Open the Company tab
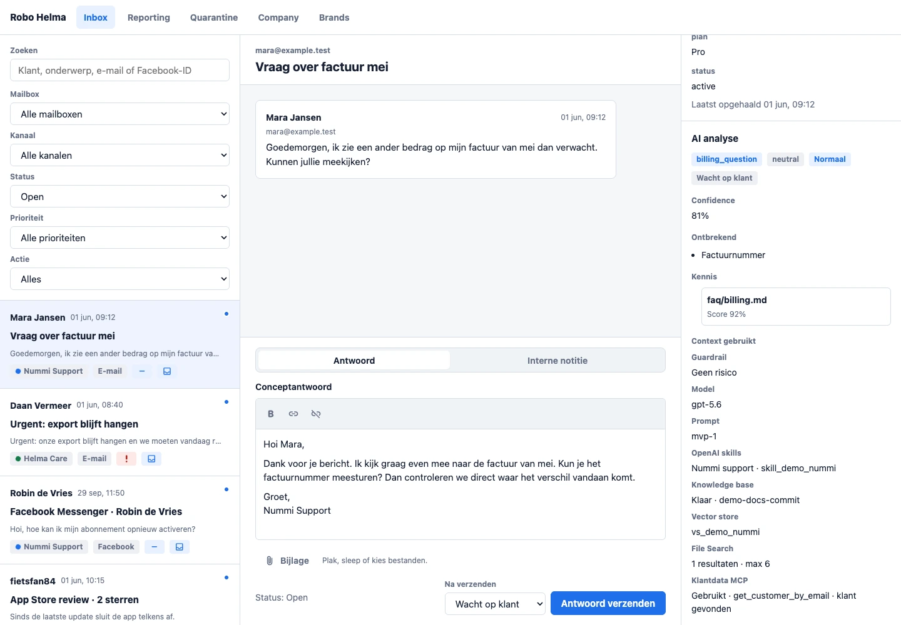 278,17
